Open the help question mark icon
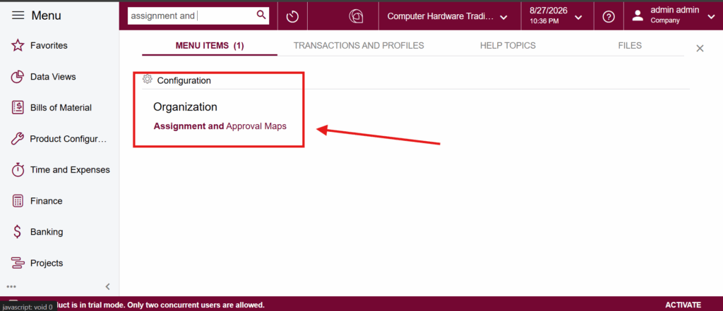The width and height of the screenshot is (723, 311). pyautogui.click(x=609, y=17)
